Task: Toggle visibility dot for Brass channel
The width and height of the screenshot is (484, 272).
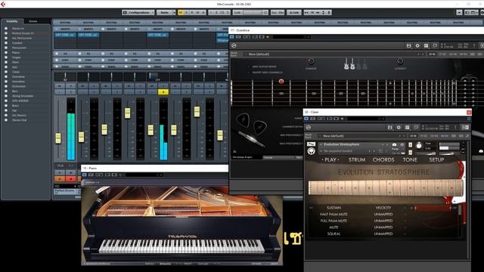Action: click(6, 106)
